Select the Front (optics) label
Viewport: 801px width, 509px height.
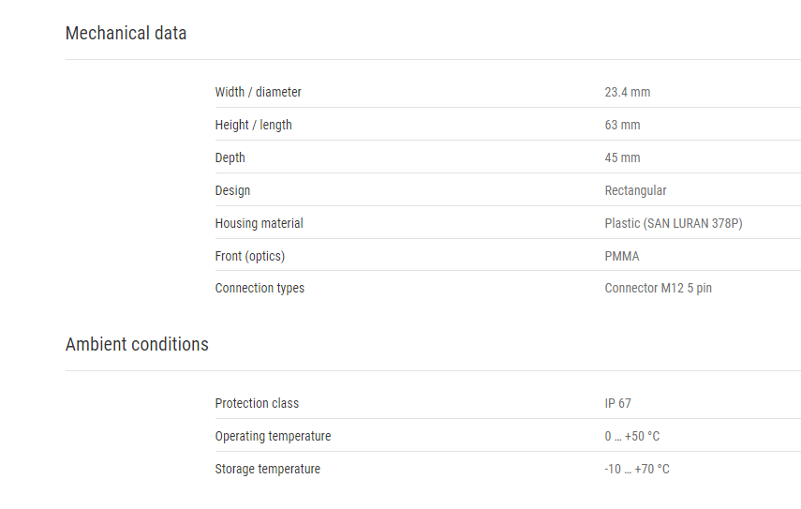[250, 256]
